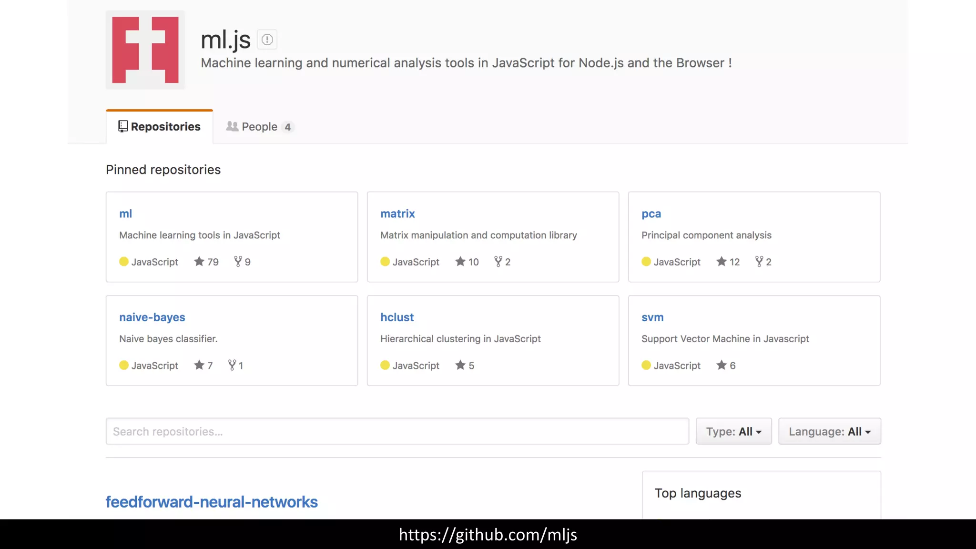976x549 pixels.
Task: Click the star icon showing 10 on matrix
Action: [460, 261]
